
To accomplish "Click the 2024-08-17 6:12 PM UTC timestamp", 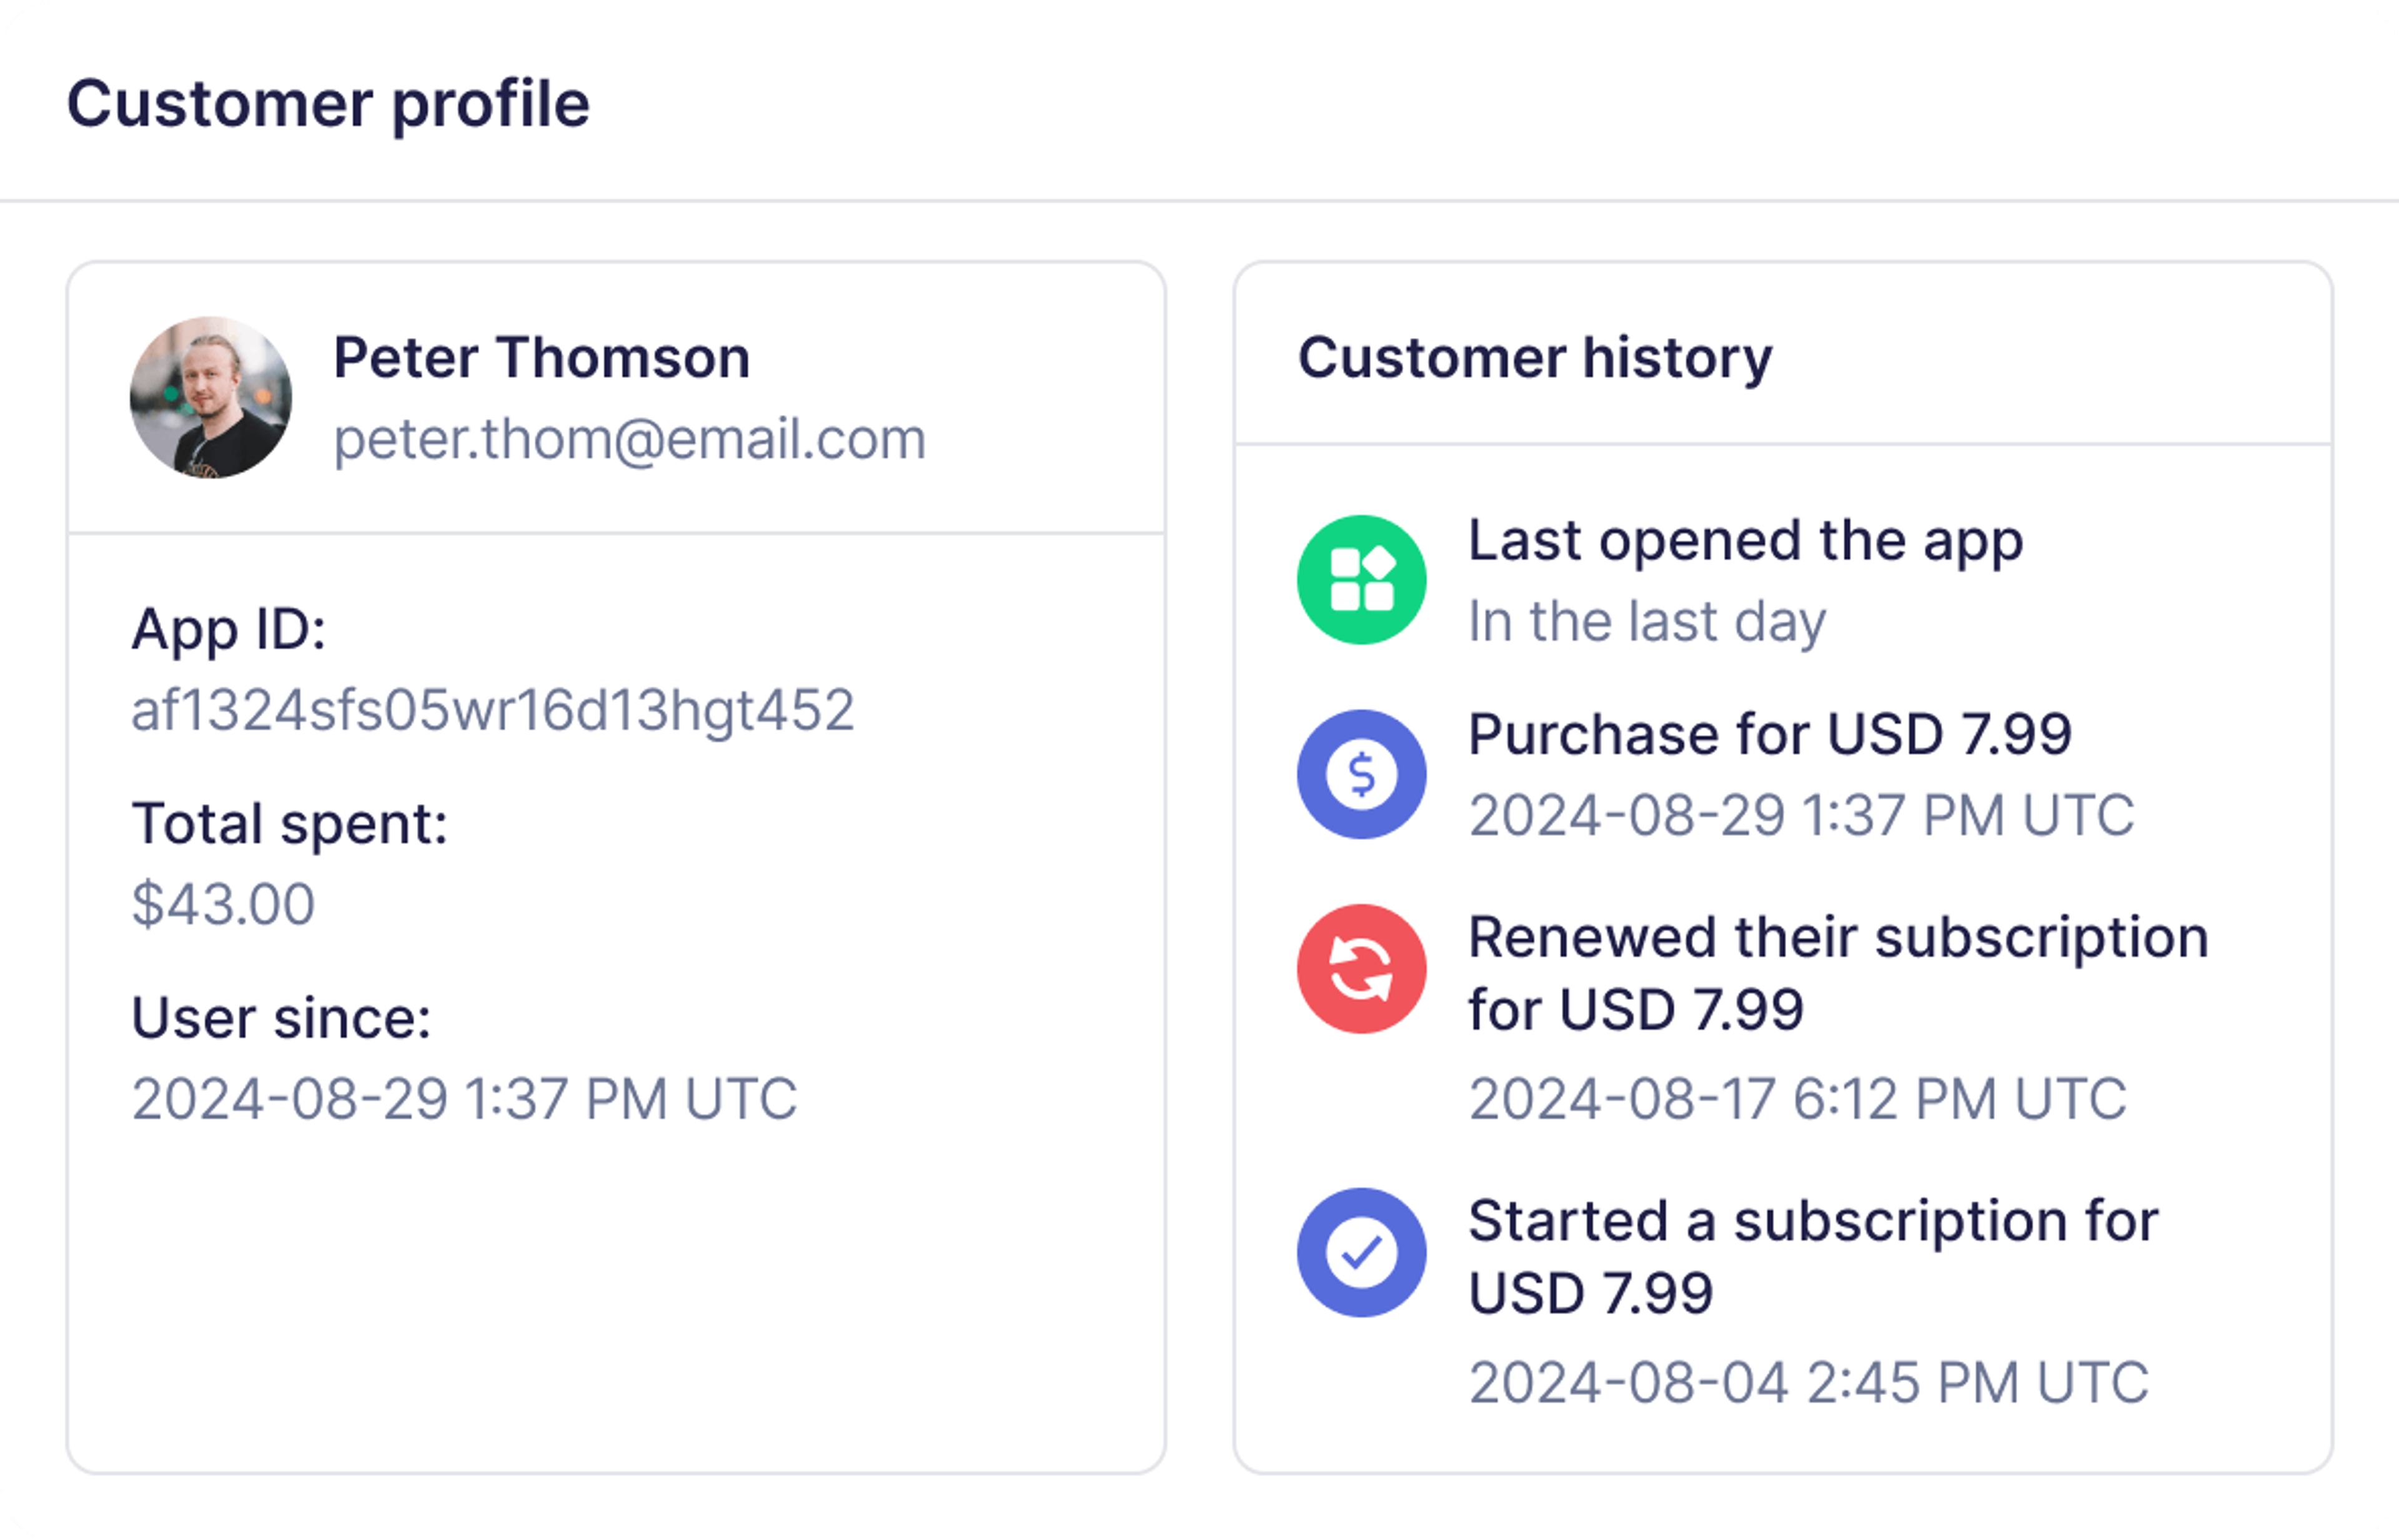I will [x=1797, y=1098].
